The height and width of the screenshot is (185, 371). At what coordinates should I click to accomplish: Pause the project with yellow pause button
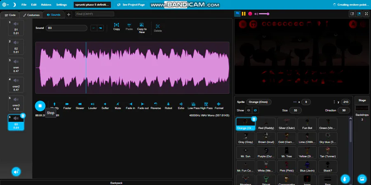(244, 14)
